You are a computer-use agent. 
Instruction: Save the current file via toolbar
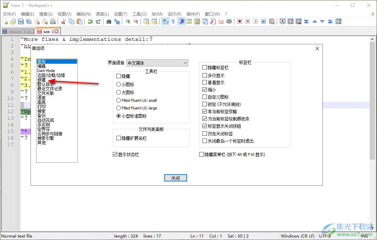[21, 21]
